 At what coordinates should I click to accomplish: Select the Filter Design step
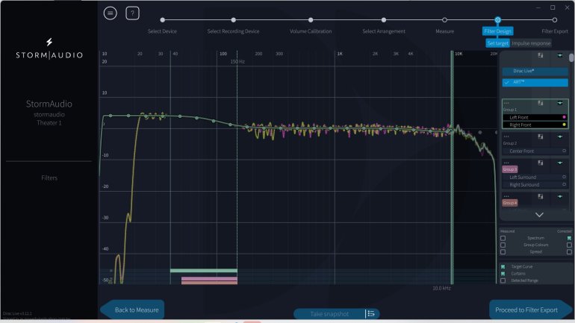497,31
